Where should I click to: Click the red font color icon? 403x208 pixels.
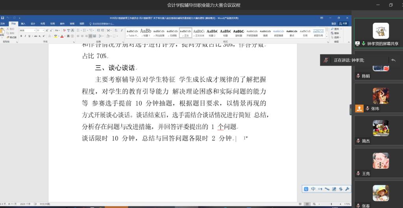(x=62, y=36)
